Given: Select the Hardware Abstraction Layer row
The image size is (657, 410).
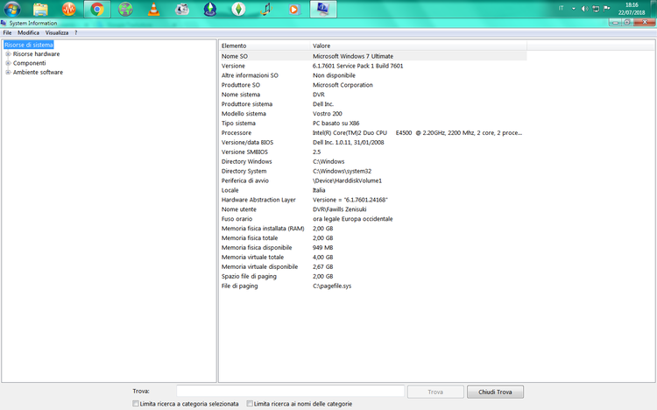Looking at the screenshot, I should pyautogui.click(x=373, y=200).
